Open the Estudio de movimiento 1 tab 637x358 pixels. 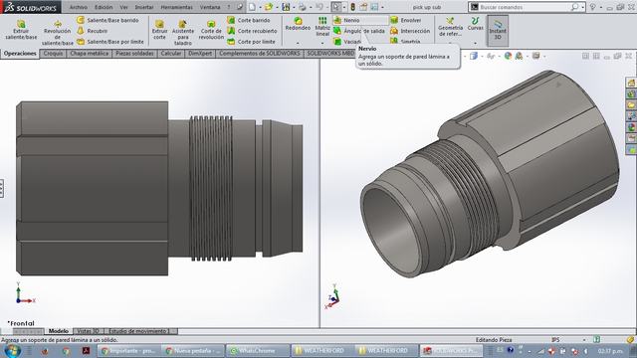click(x=139, y=331)
